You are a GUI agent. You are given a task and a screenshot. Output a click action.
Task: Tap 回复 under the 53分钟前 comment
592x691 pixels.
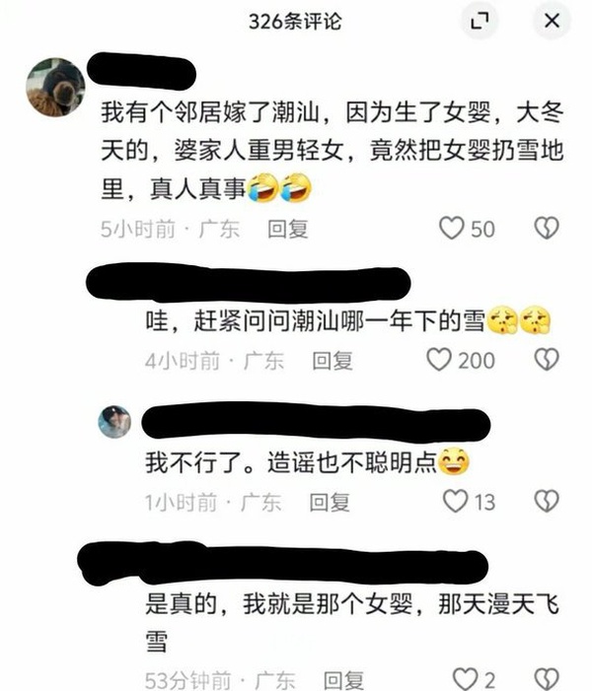(343, 680)
